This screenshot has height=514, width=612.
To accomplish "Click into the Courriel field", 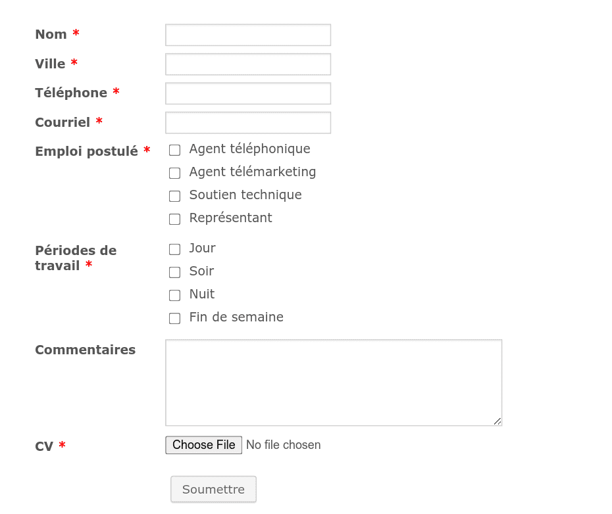I will (248, 122).
